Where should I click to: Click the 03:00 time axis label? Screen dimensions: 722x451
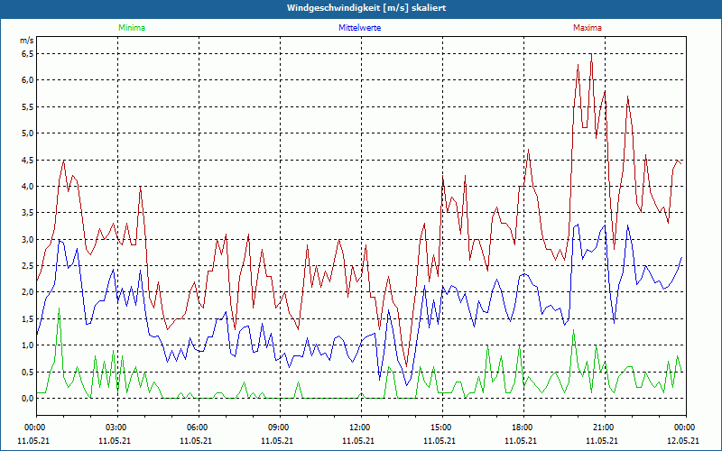click(x=118, y=428)
